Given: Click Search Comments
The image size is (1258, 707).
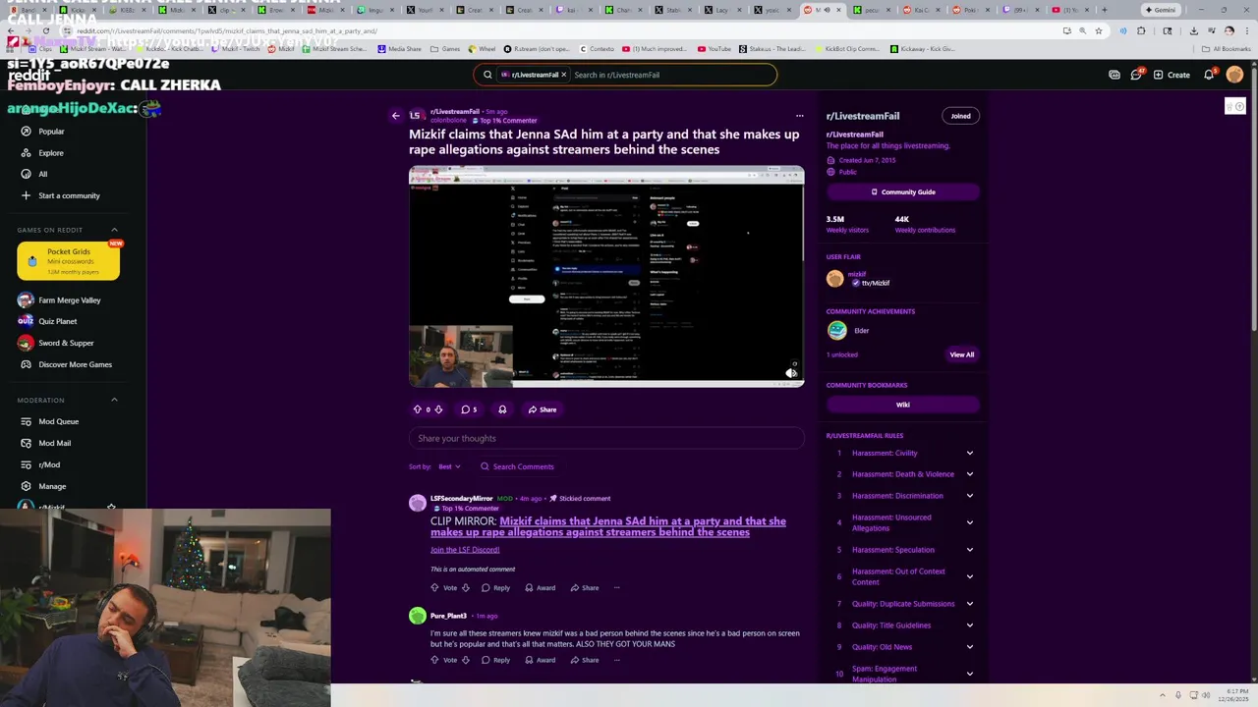Looking at the screenshot, I should pyautogui.click(x=517, y=466).
